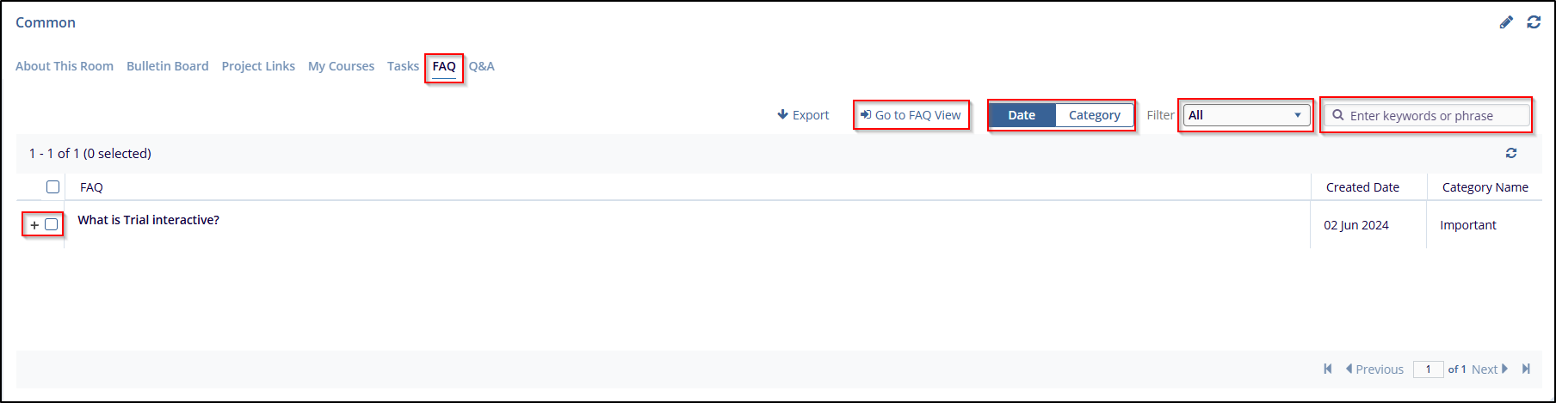Image resolution: width=1556 pixels, height=403 pixels.
Task: Jump to last page icon
Action: tap(1526, 369)
